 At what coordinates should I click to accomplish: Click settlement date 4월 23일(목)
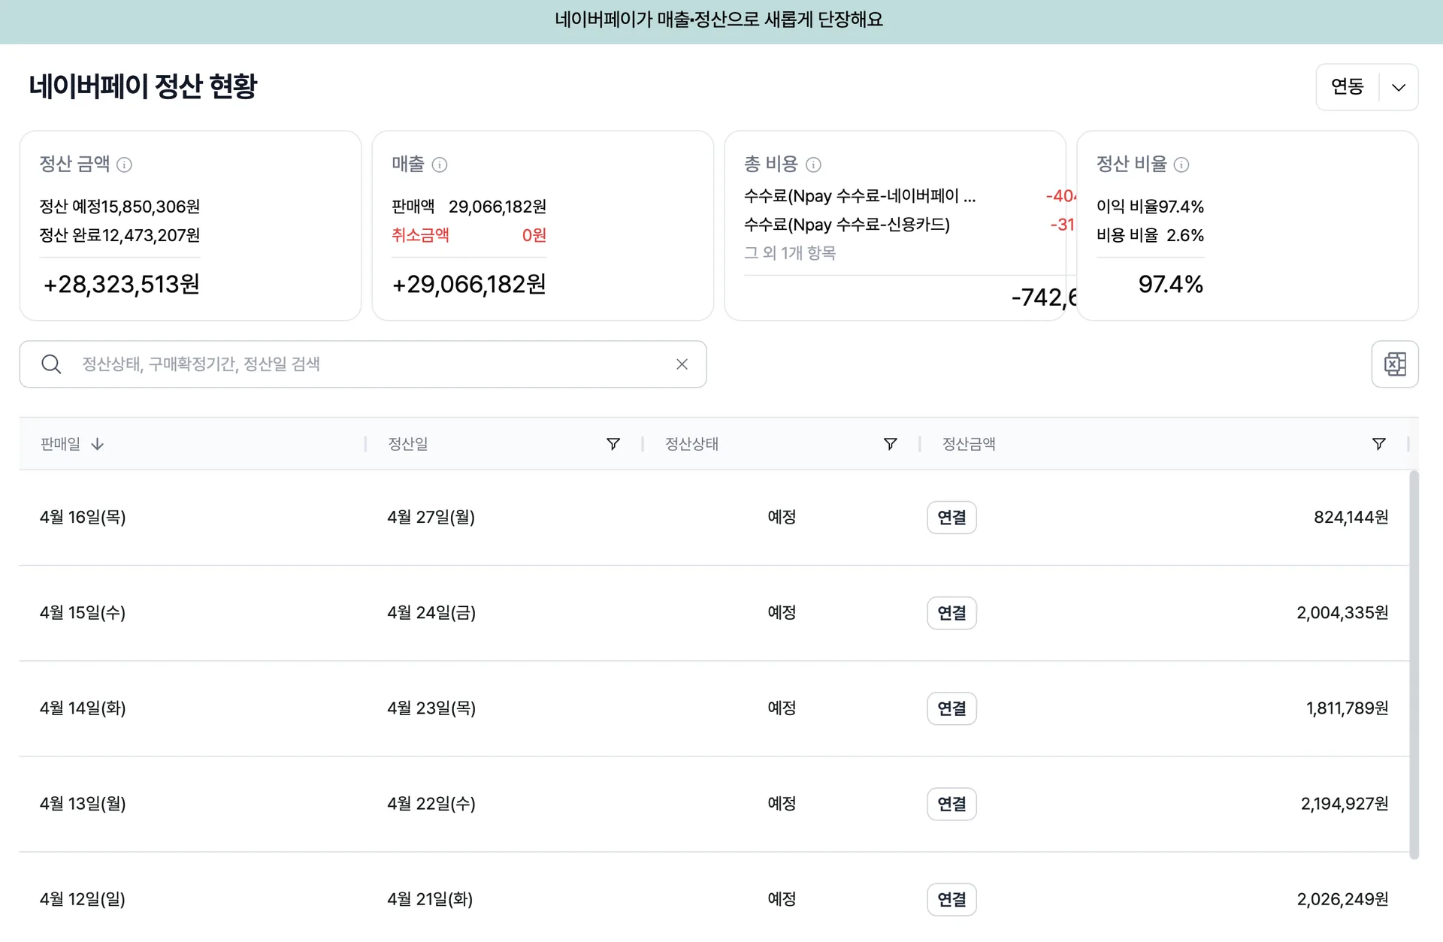coord(431,708)
